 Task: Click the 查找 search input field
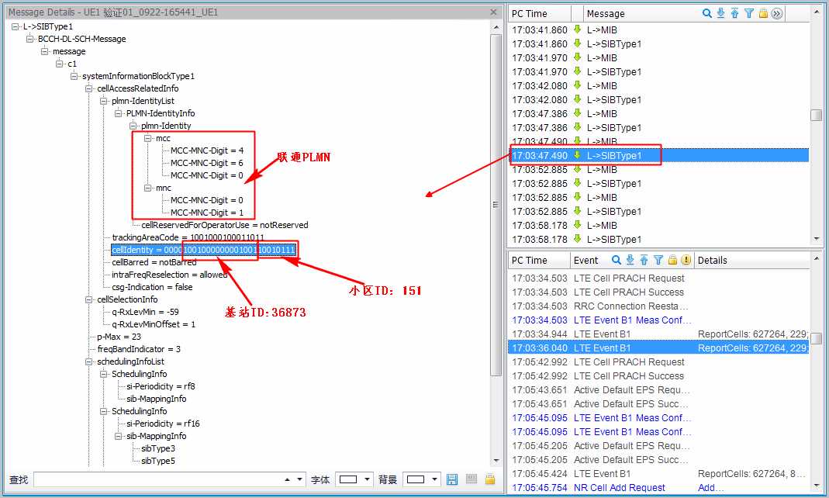tap(163, 479)
